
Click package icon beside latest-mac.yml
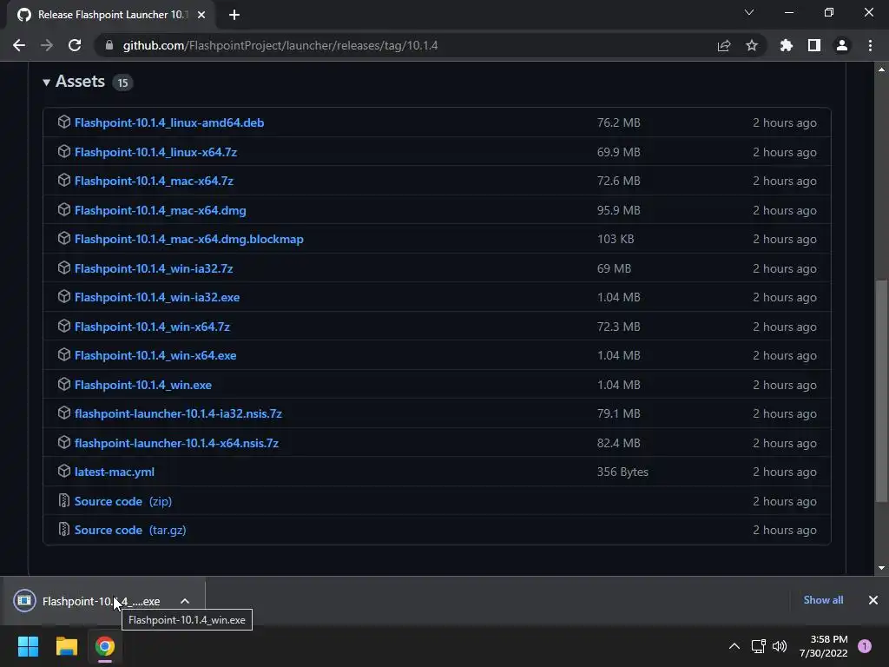(x=64, y=472)
